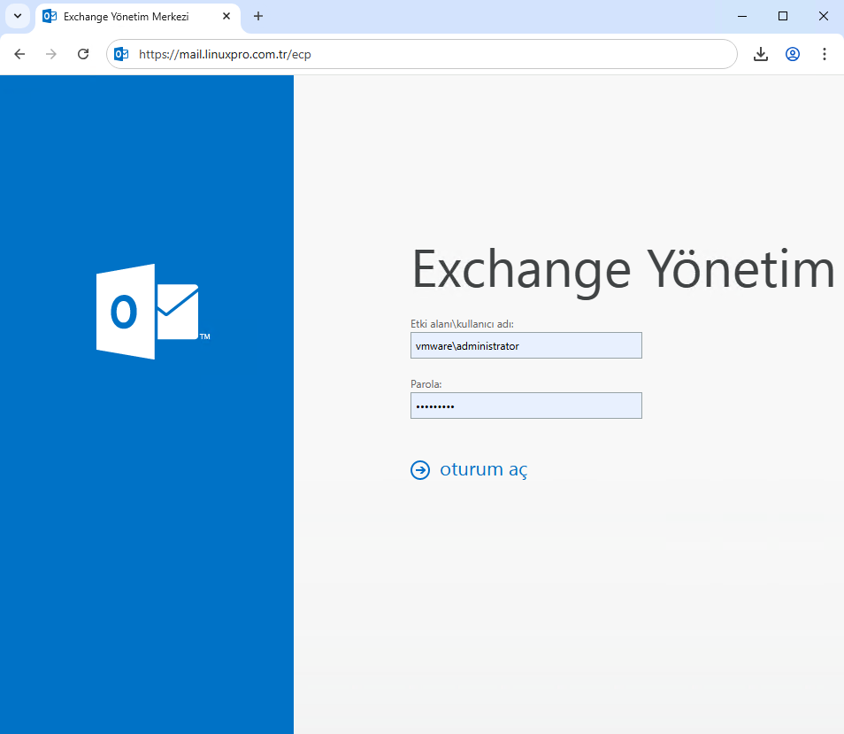Go back to the previous page

19,54
